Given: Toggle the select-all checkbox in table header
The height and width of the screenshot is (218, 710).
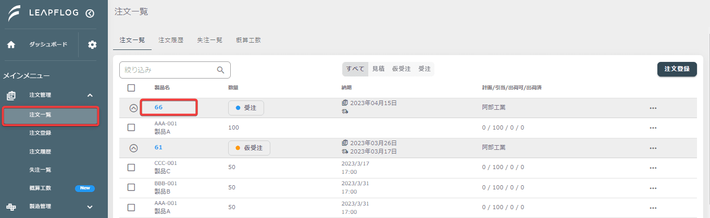Looking at the screenshot, I should click(131, 88).
